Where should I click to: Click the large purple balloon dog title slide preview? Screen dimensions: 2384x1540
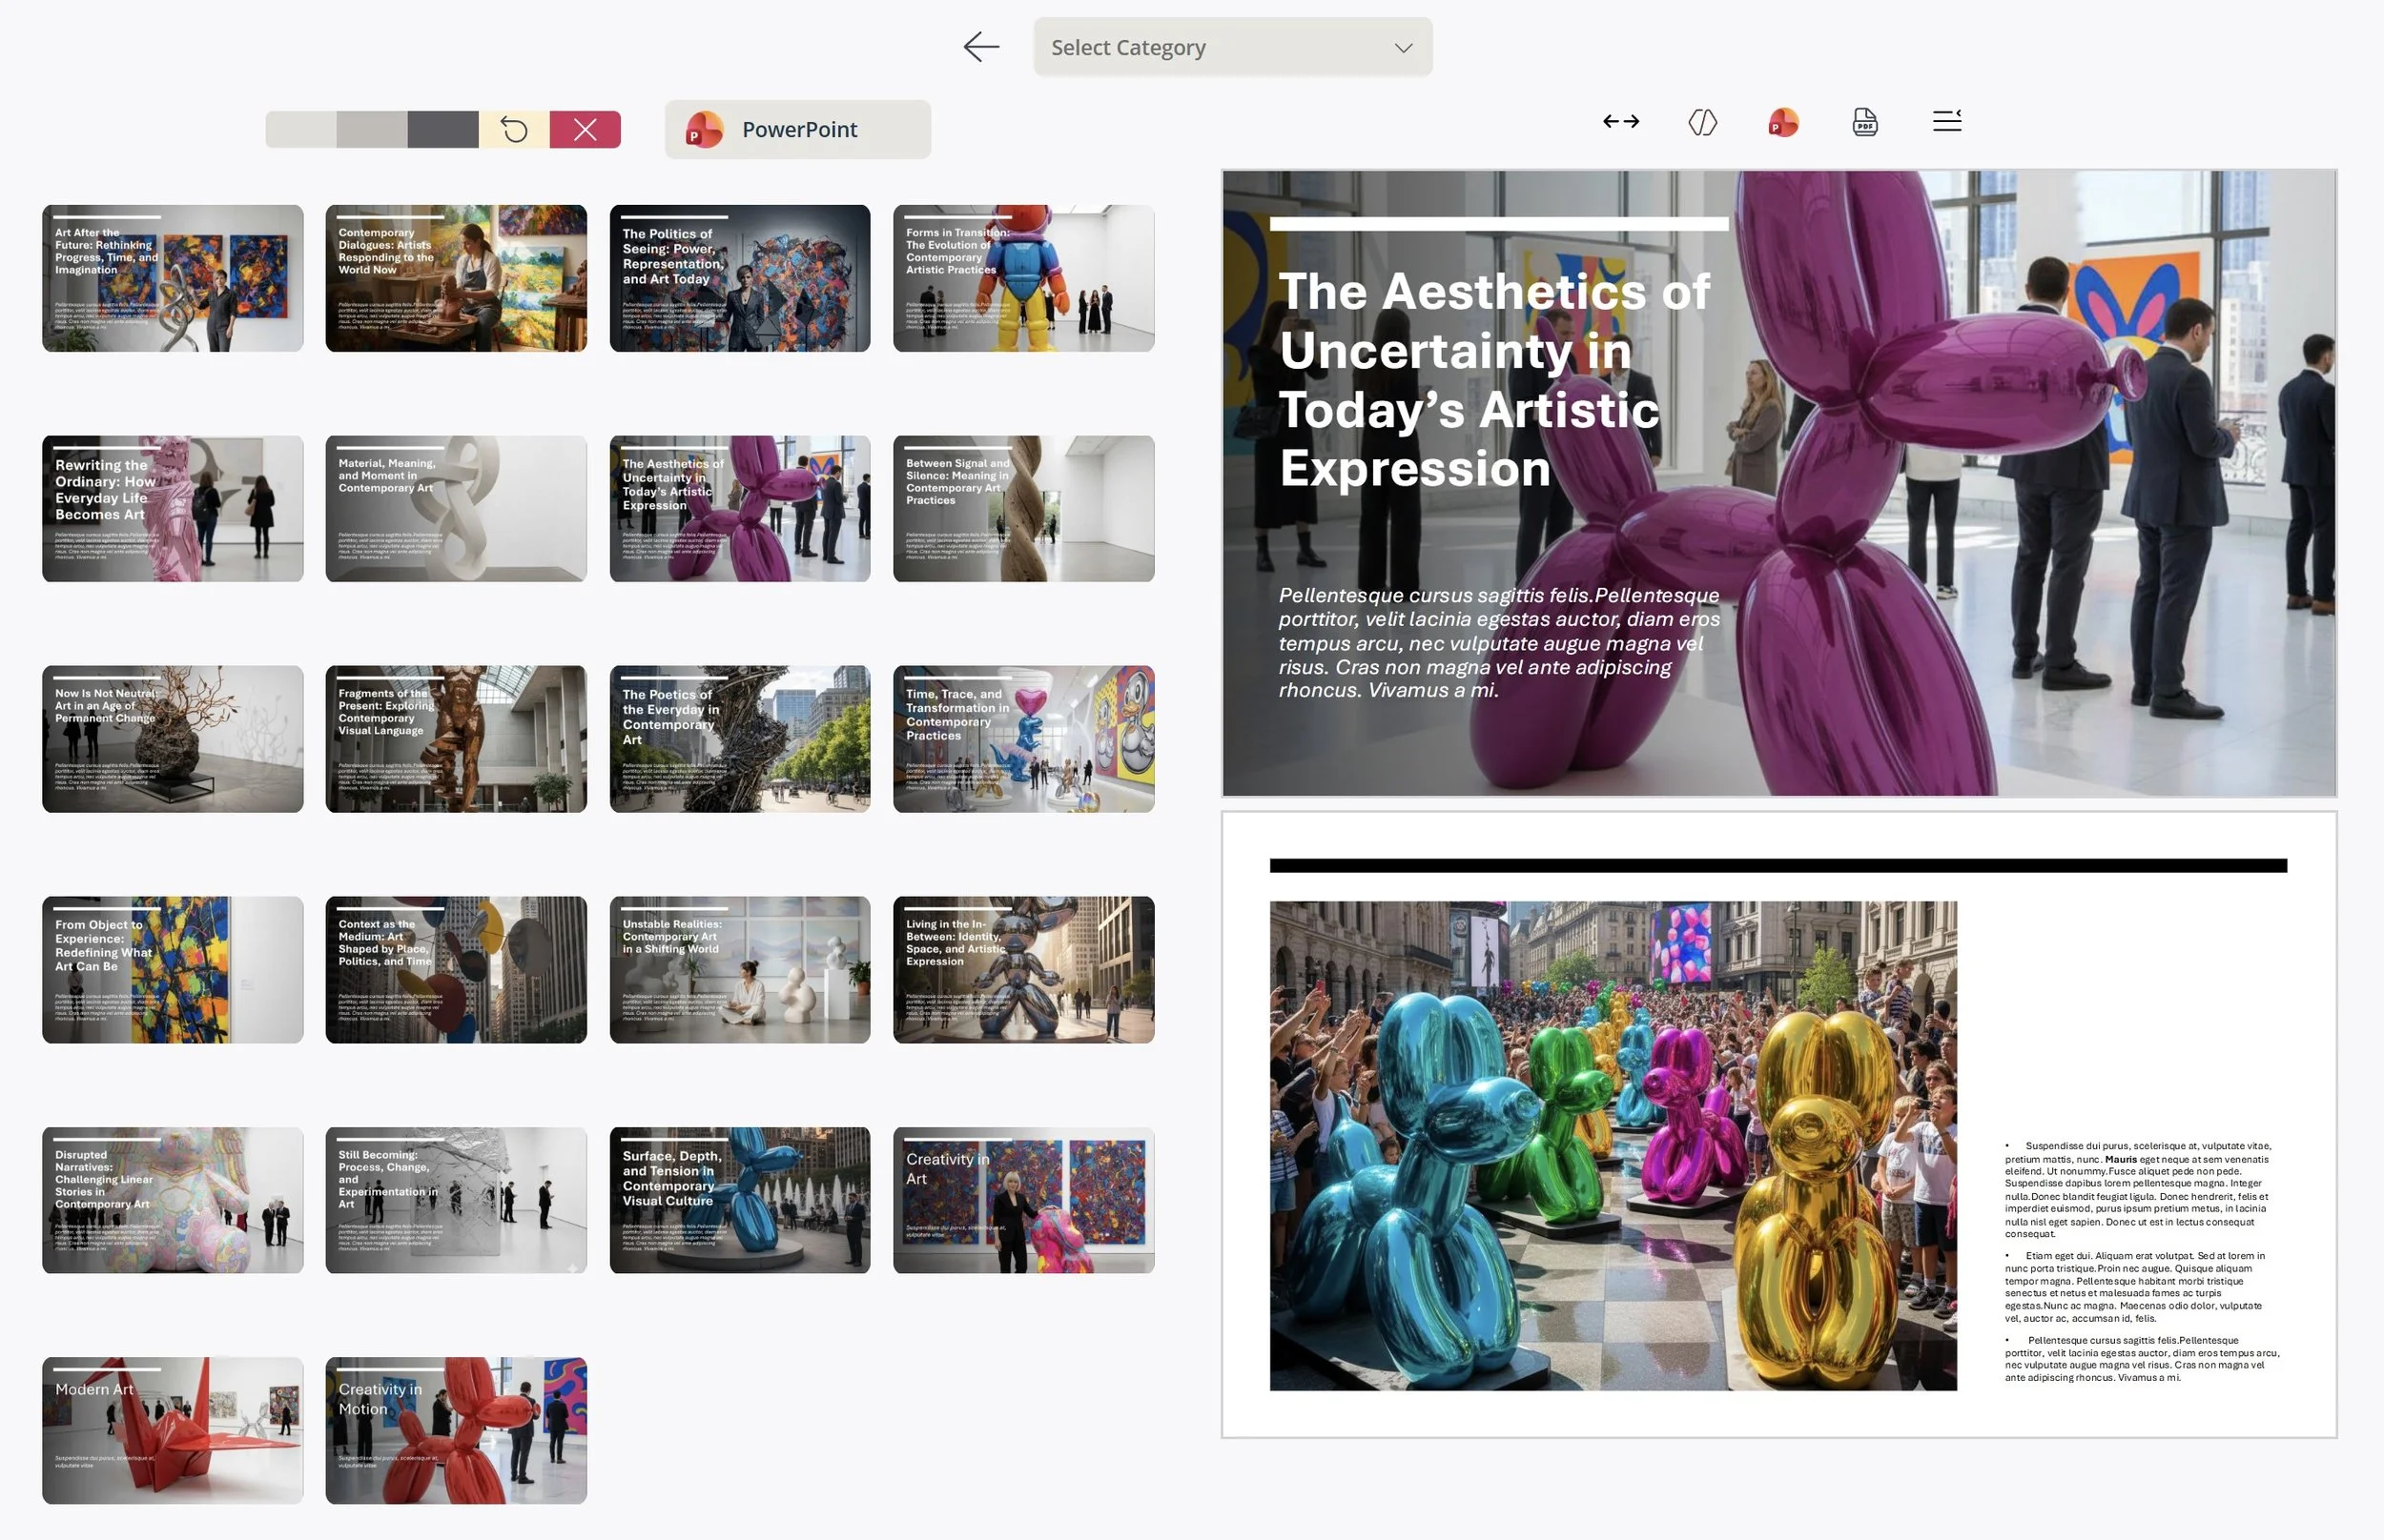1778,483
